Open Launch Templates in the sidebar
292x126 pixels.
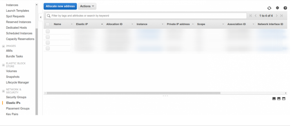pos(17,11)
